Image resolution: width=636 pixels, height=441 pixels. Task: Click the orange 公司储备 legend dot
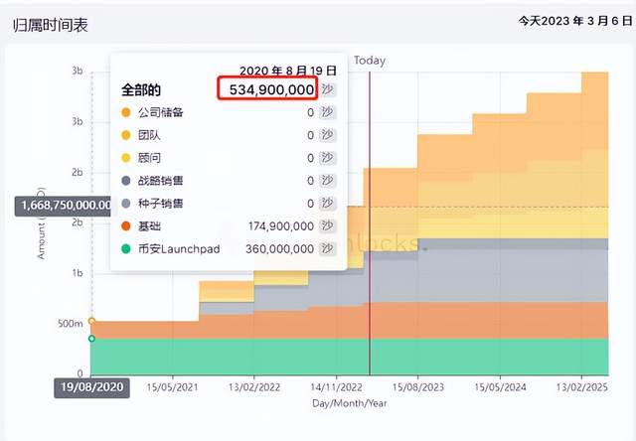point(125,112)
